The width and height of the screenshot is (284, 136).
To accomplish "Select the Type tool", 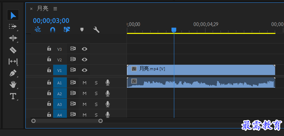I will 13,96.
